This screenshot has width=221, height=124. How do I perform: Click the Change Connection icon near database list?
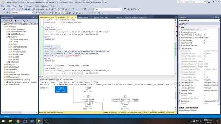coord(8,13)
